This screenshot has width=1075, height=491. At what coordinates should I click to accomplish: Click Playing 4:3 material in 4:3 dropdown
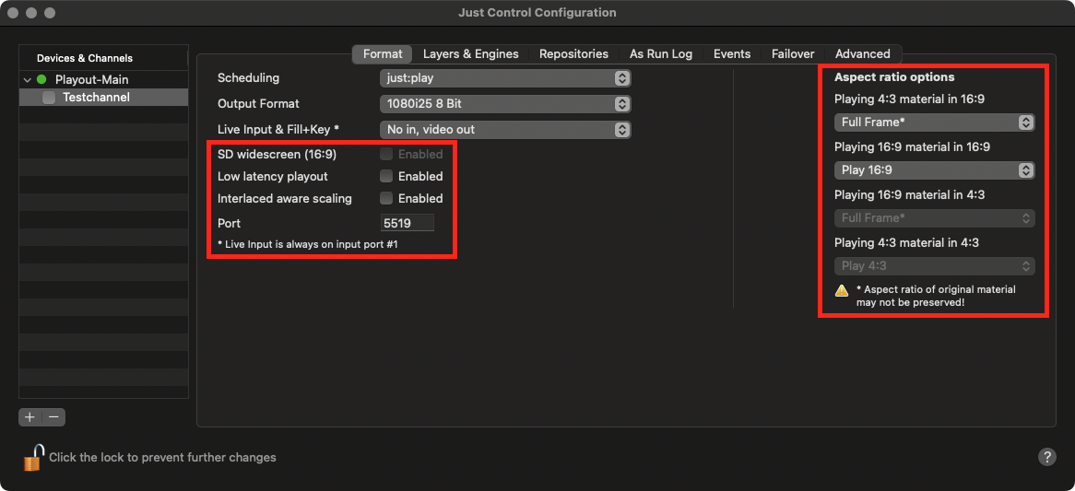[x=935, y=265]
